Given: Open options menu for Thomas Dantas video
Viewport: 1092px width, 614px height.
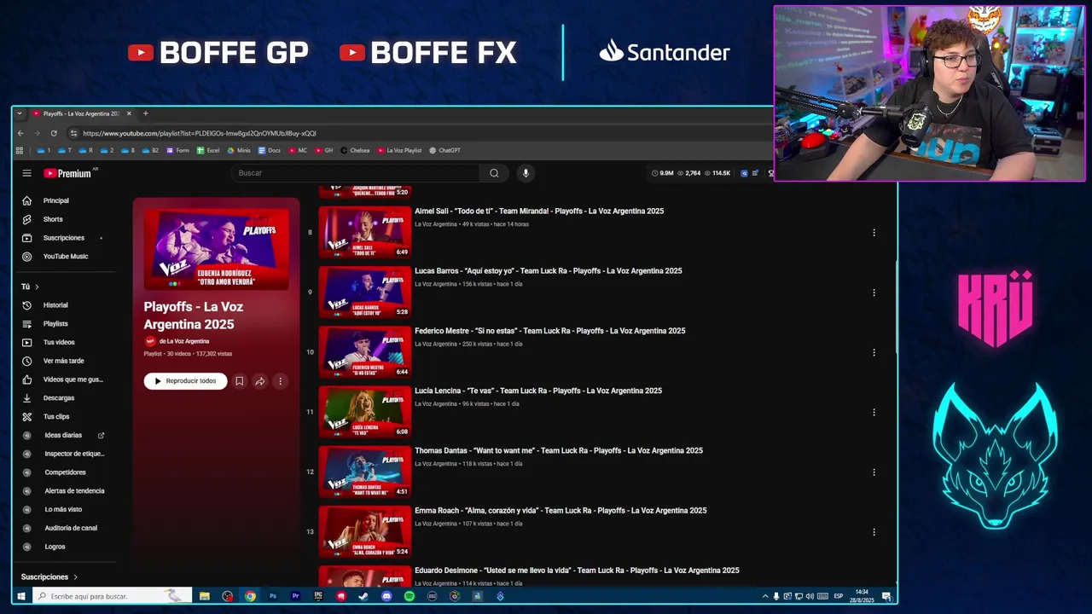Looking at the screenshot, I should [874, 472].
